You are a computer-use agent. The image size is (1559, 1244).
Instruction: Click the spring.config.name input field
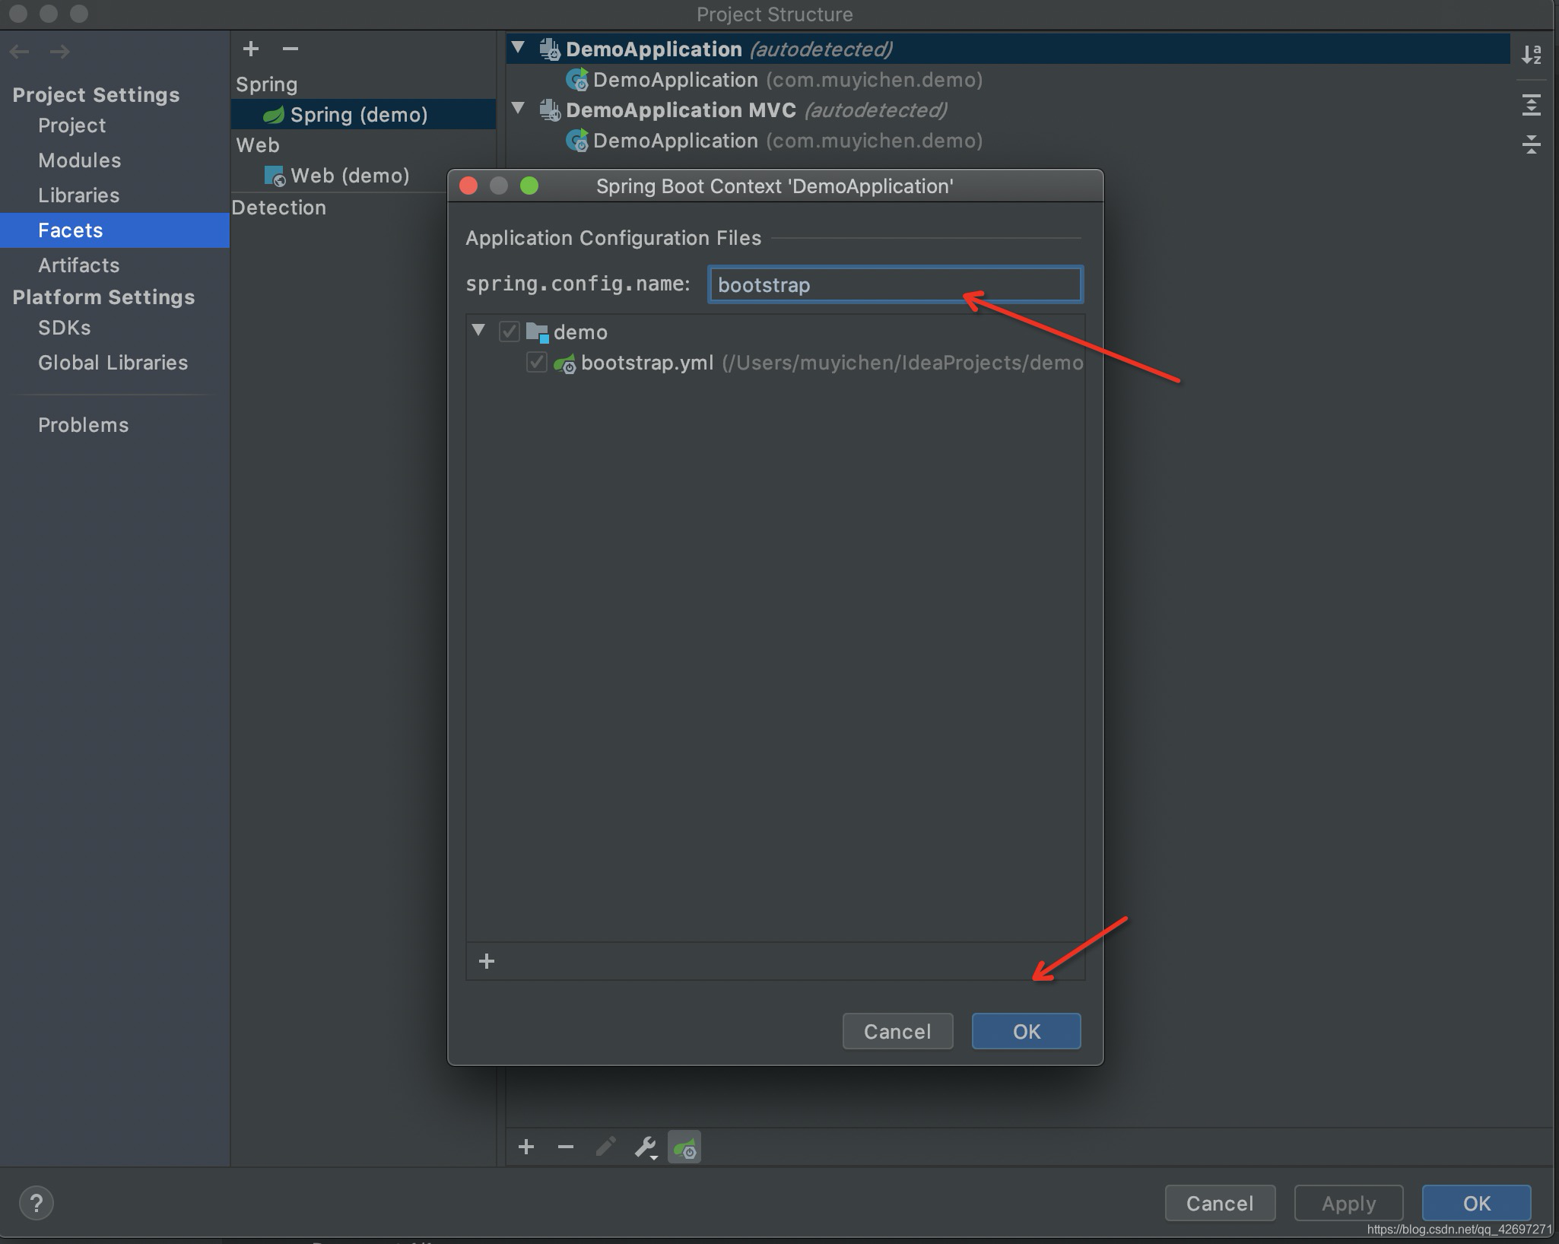(895, 285)
